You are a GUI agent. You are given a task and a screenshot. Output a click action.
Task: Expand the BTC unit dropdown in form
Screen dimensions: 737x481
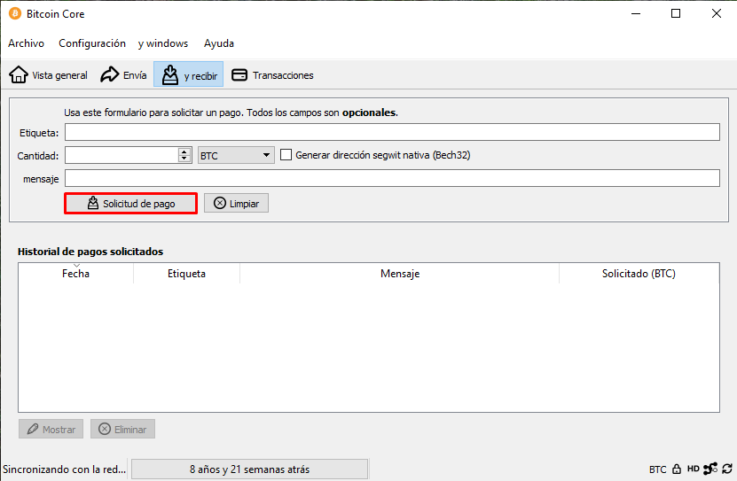click(x=236, y=155)
